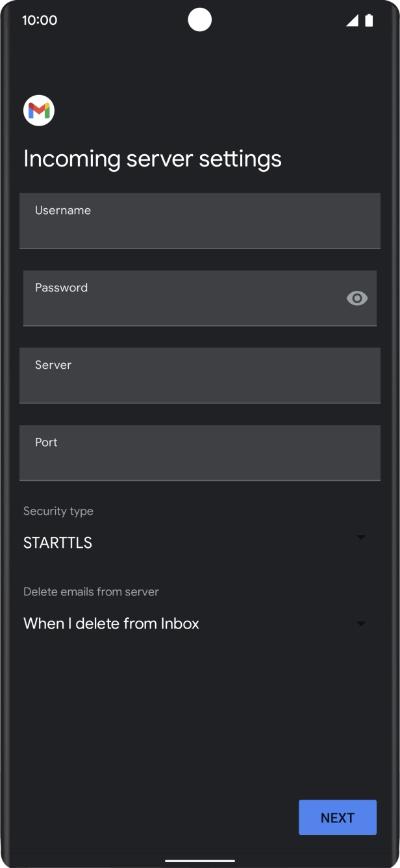The width and height of the screenshot is (400, 868).
Task: Tap the battery indicator in the status bar
Action: [x=369, y=20]
